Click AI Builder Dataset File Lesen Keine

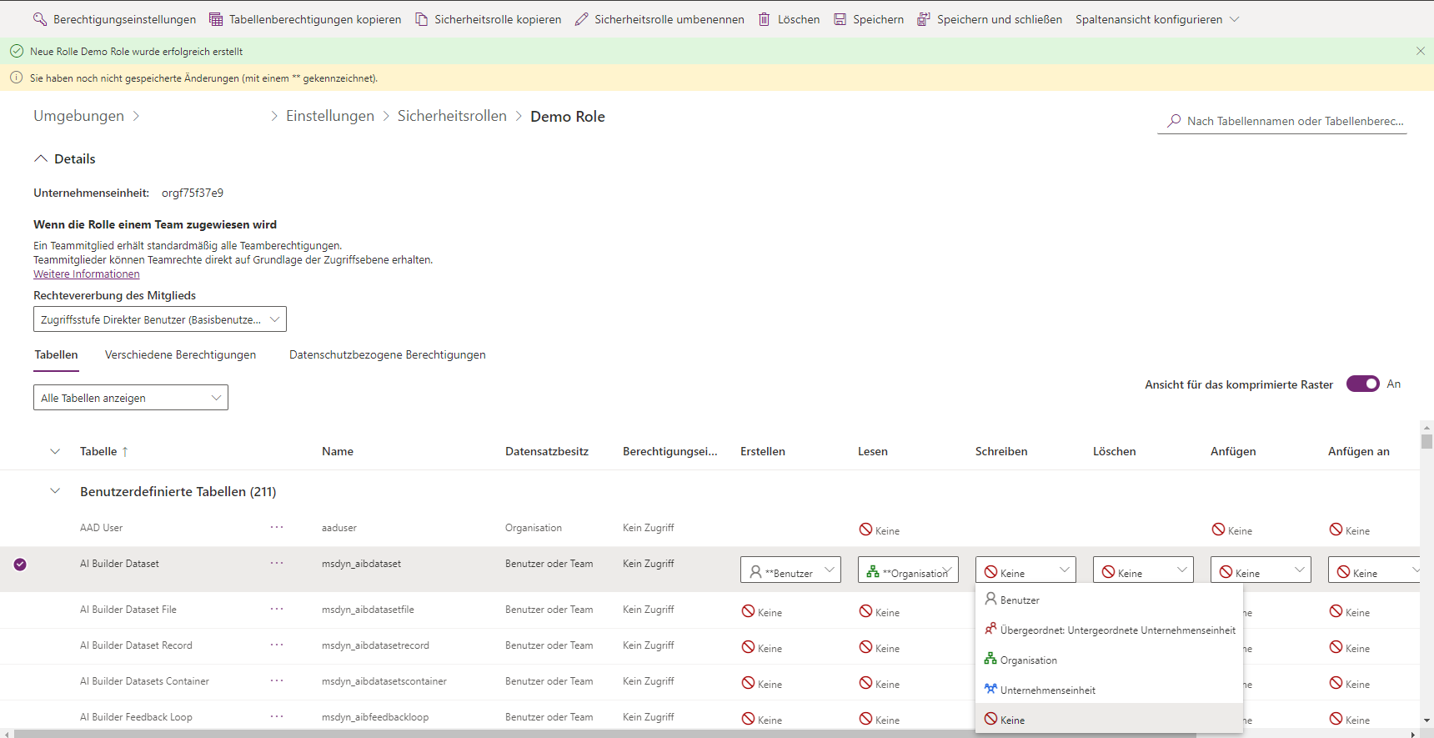point(880,612)
